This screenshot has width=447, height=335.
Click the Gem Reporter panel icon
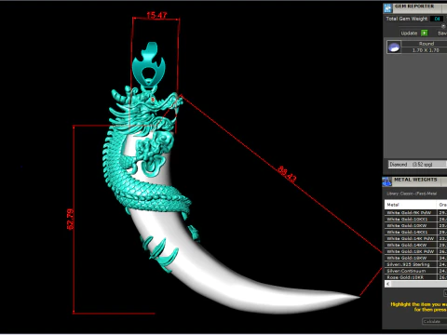pyautogui.click(x=387, y=8)
